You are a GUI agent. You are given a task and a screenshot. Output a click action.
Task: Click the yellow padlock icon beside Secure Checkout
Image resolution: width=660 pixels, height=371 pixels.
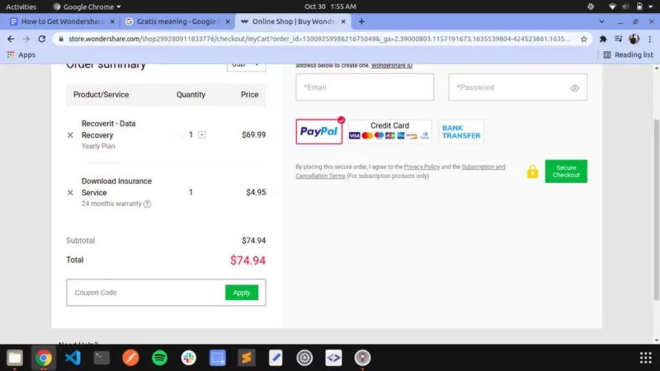532,171
